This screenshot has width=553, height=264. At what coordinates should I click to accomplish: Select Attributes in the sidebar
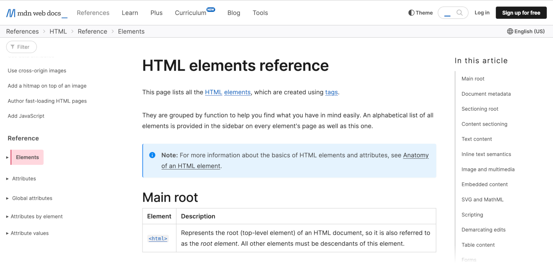click(24, 179)
